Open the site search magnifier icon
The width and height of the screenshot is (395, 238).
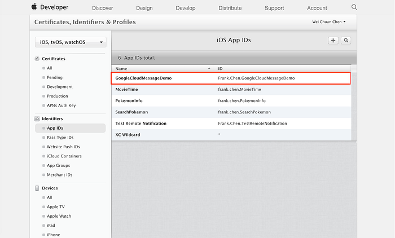[x=354, y=7]
